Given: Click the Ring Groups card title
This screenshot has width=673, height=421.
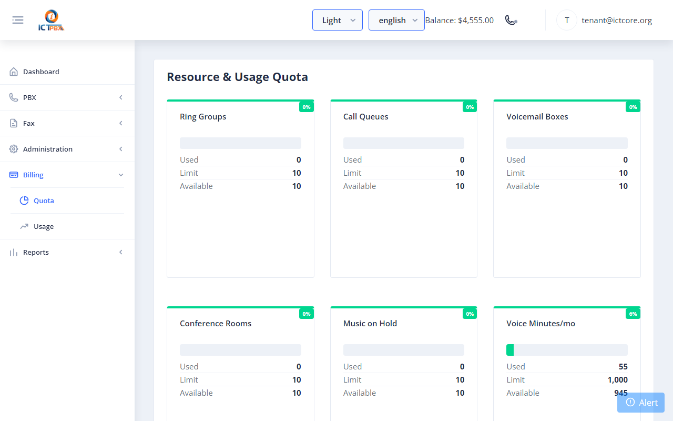Looking at the screenshot, I should pos(203,117).
